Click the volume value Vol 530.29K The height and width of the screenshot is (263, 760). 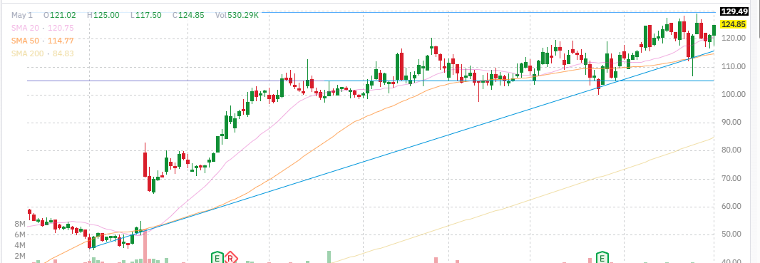pyautogui.click(x=237, y=15)
